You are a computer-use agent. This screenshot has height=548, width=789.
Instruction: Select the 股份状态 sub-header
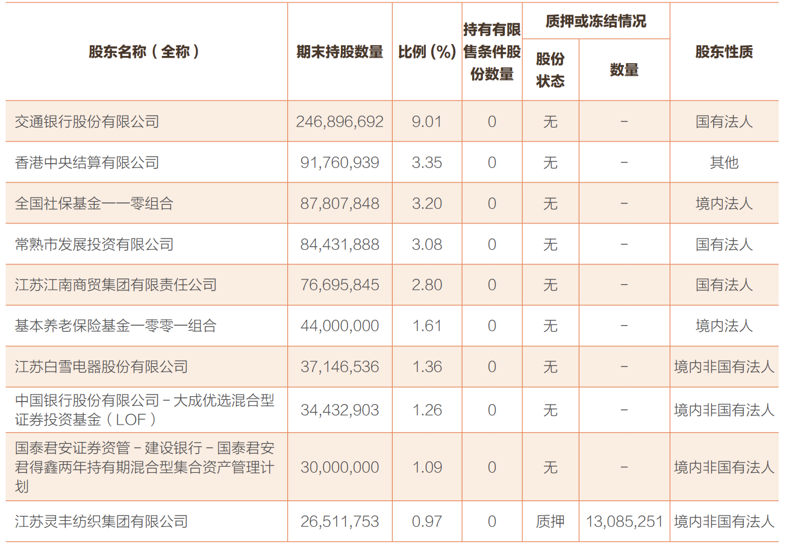pyautogui.click(x=550, y=70)
